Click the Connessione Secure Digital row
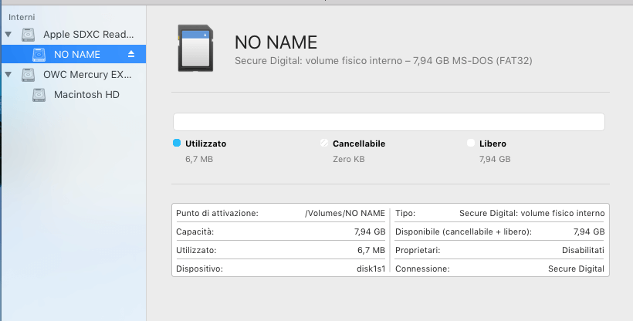This screenshot has height=321, width=633. 499,269
